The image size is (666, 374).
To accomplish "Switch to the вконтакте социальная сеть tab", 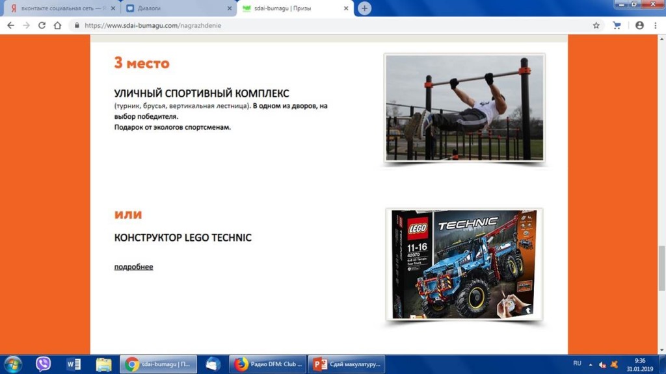I will (59, 8).
